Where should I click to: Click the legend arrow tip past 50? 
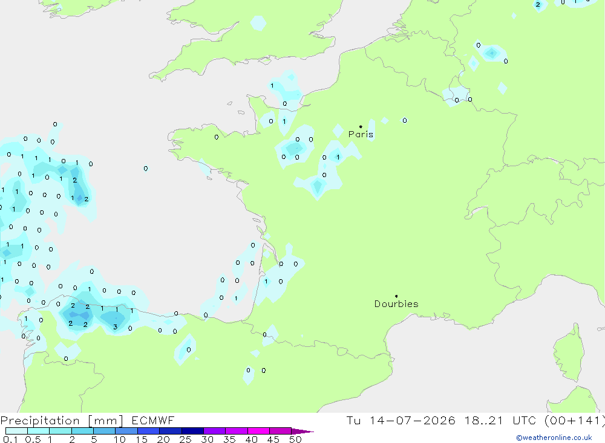click(x=302, y=432)
